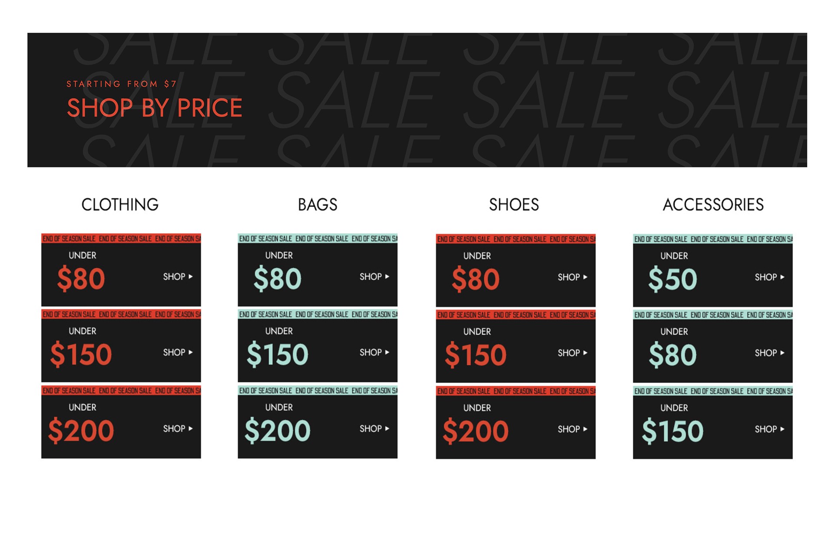The height and width of the screenshot is (553, 834).
Task: Click the mint $50 price in Accessories
Action: coord(672,279)
